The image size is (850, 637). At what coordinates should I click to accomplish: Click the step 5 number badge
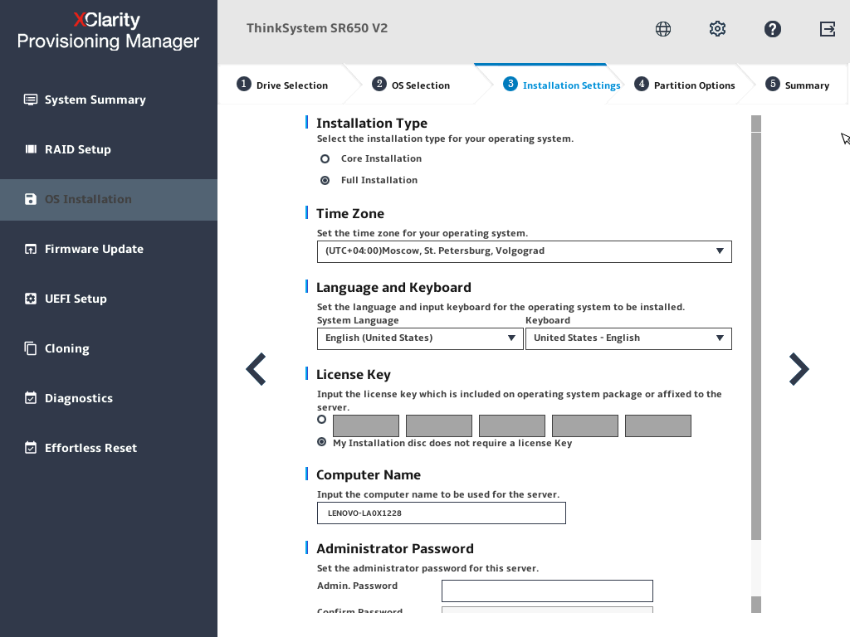773,84
